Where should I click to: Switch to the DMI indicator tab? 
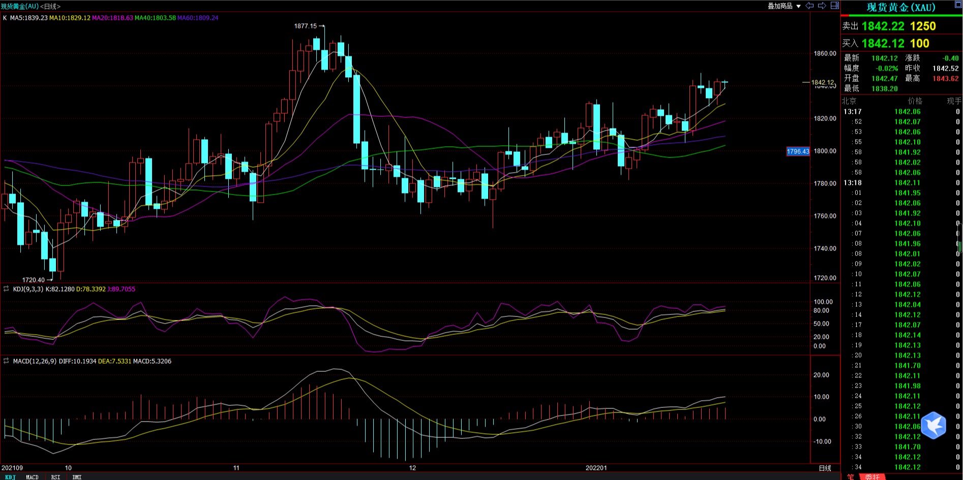[77, 477]
